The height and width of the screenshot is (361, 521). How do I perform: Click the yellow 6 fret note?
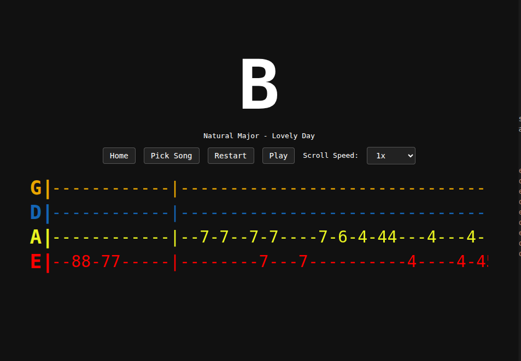click(343, 237)
